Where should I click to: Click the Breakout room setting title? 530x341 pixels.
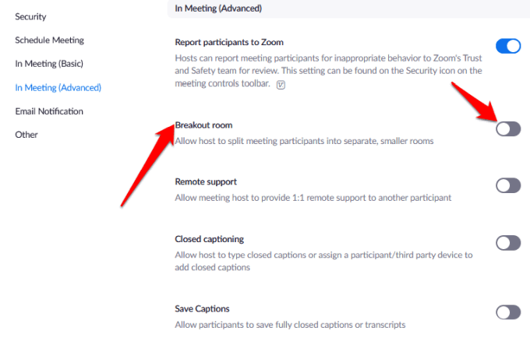[x=203, y=125]
